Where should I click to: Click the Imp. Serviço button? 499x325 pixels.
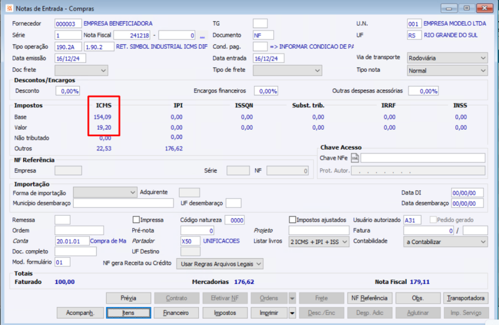click(x=466, y=313)
